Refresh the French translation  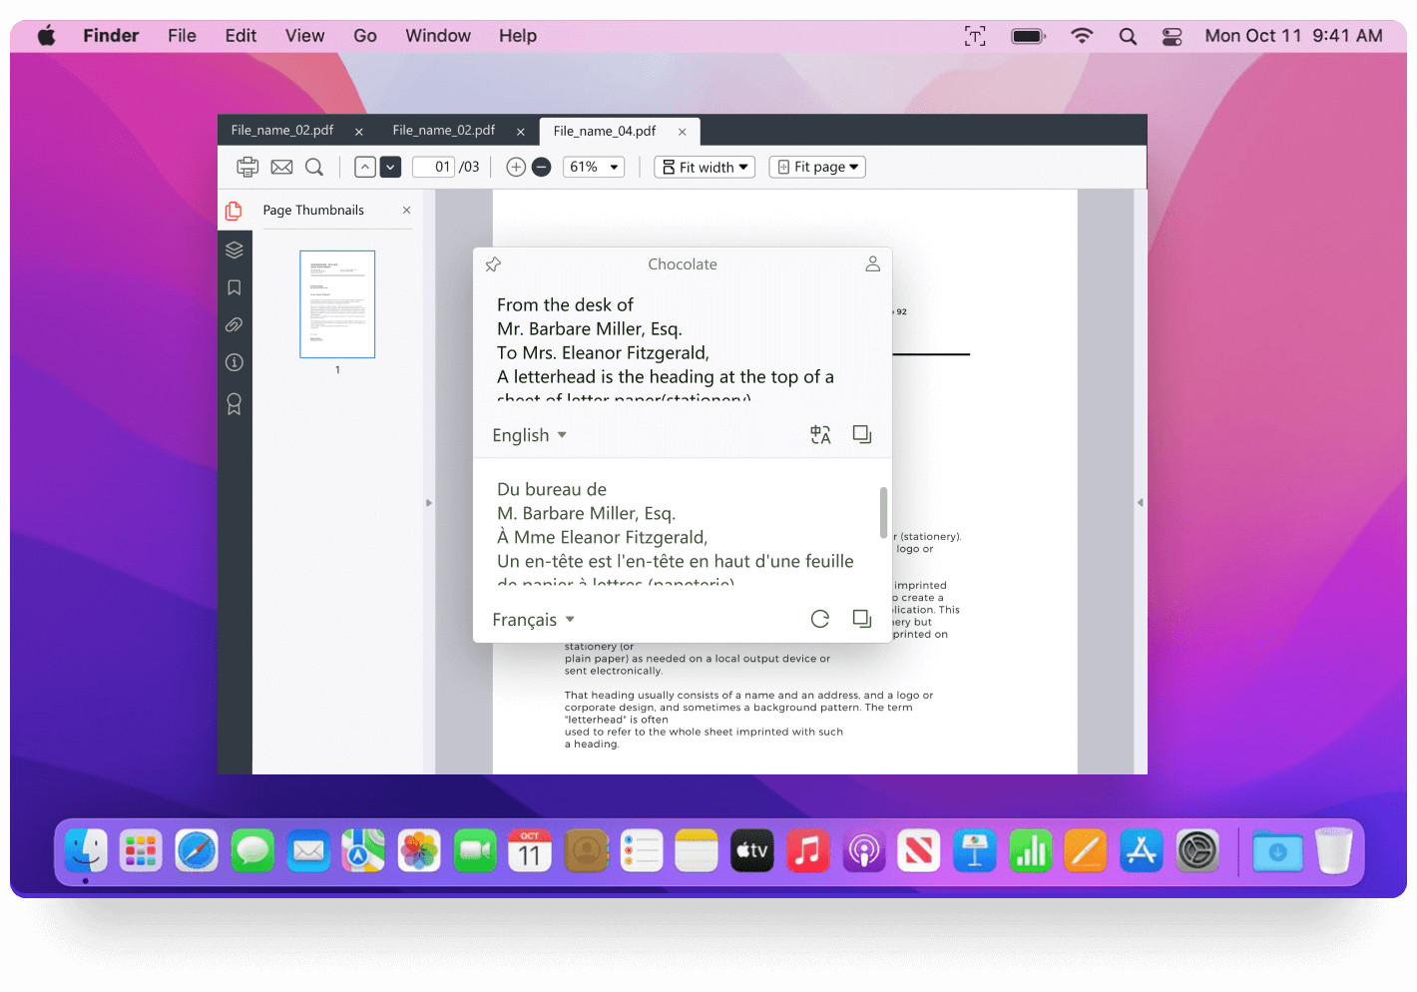click(x=820, y=619)
